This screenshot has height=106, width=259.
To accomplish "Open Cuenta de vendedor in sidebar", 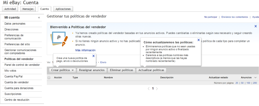I will 17,82.
